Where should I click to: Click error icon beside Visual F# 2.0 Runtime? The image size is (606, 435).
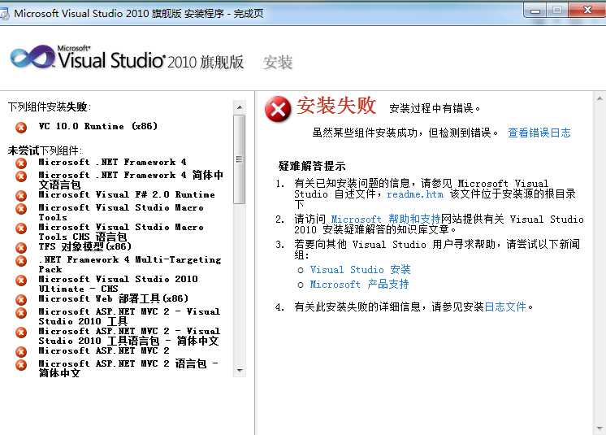coord(21,196)
